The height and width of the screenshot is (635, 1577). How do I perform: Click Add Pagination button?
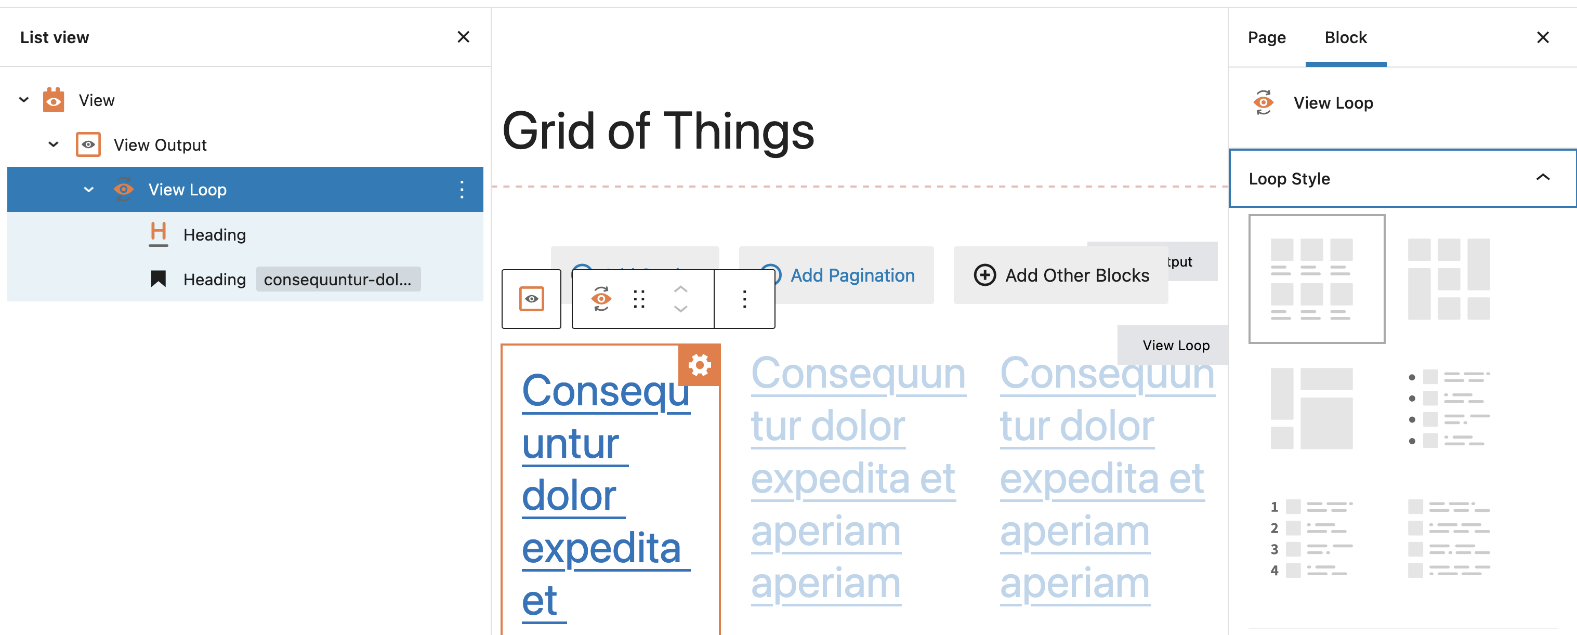pos(837,275)
